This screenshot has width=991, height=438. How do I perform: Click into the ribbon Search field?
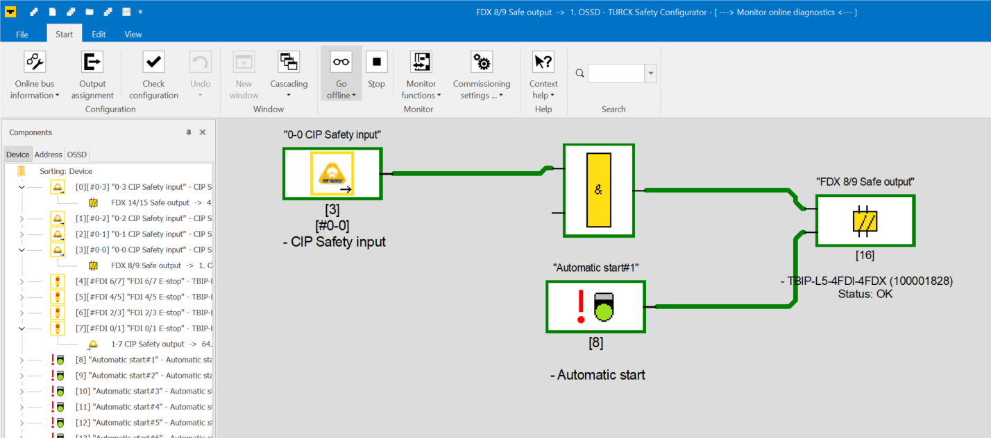click(616, 73)
